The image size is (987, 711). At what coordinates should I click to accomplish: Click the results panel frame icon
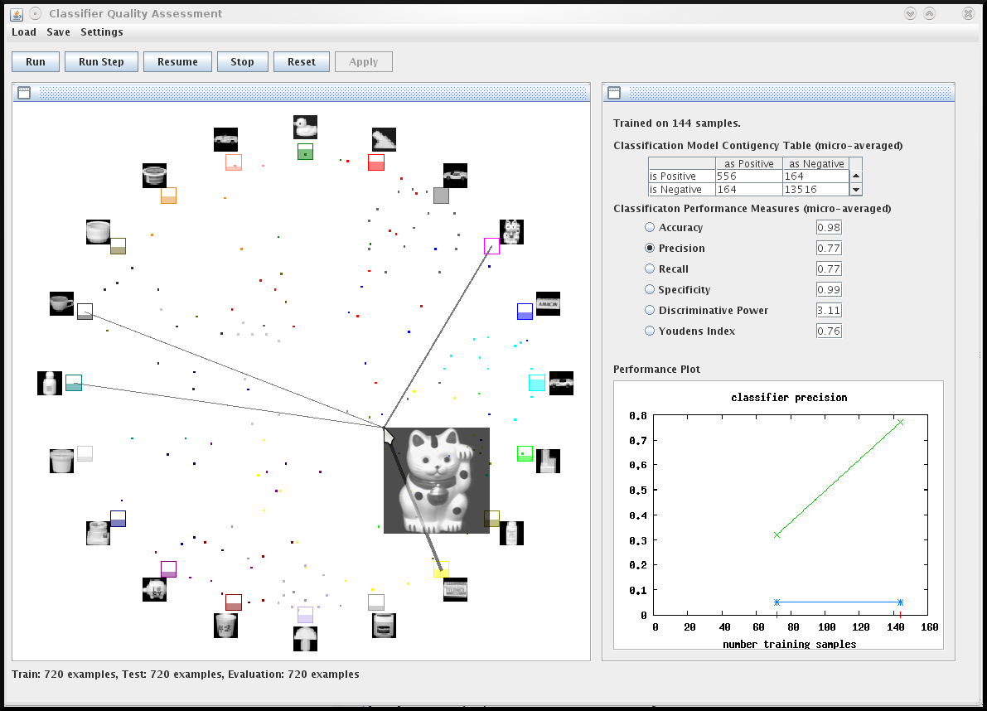[614, 93]
